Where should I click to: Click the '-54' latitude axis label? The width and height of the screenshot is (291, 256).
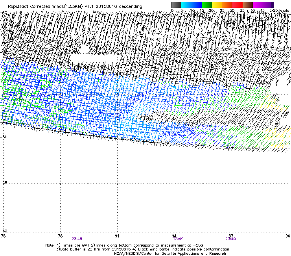click(4, 93)
